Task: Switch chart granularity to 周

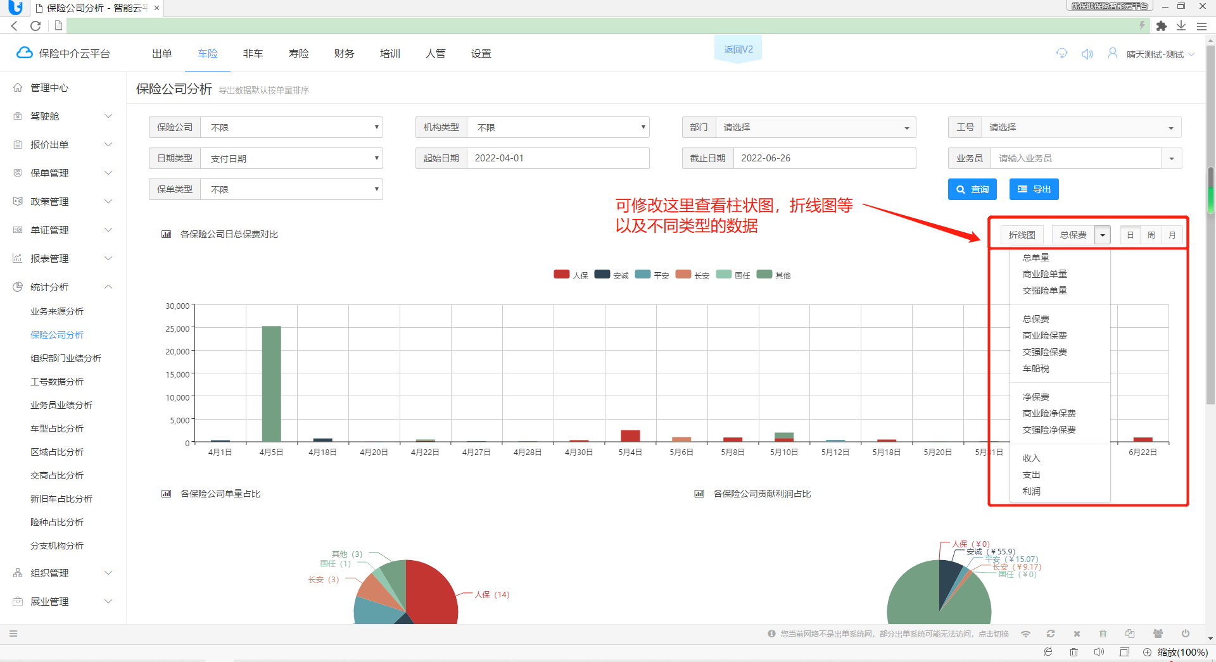Action: point(1151,235)
